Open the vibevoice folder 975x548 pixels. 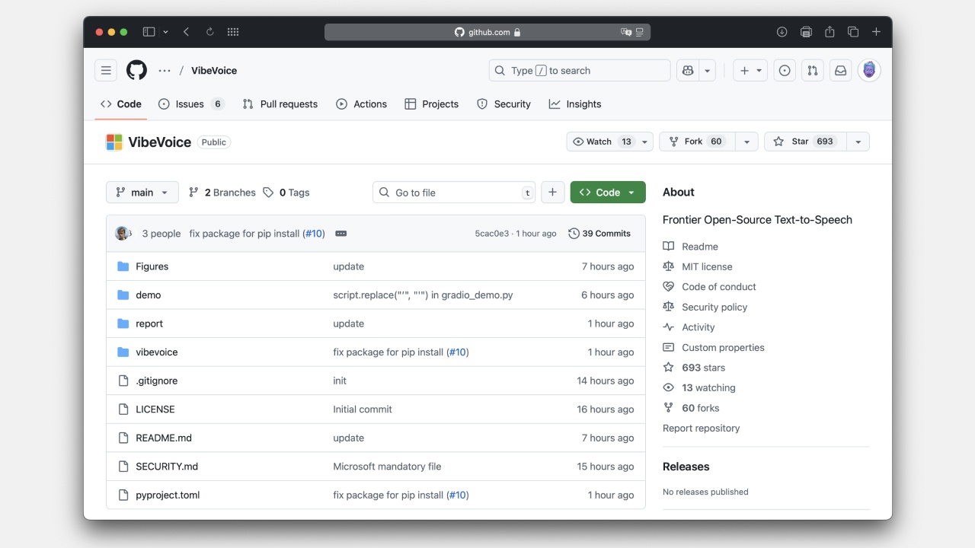(x=157, y=352)
